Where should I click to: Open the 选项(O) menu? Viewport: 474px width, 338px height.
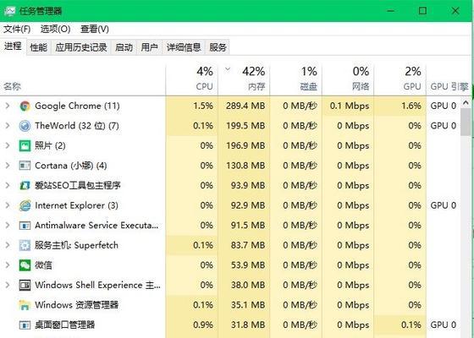[x=55, y=30]
